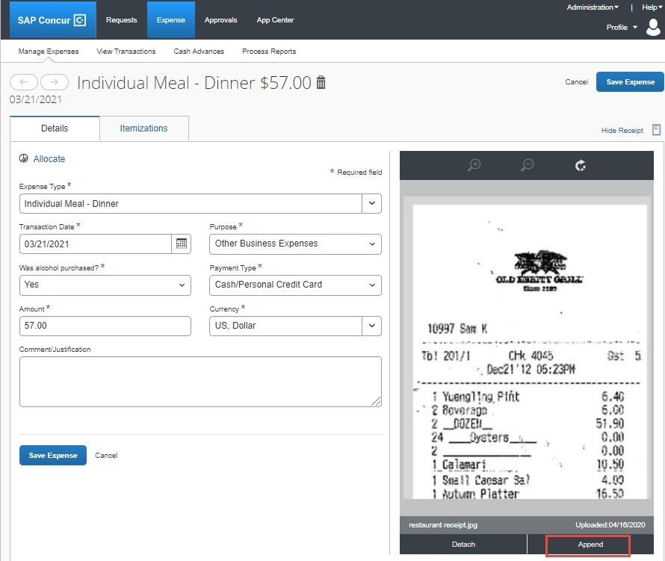This screenshot has height=561, width=665.
Task: Click the Comment/Justification text area
Action: pyautogui.click(x=200, y=382)
